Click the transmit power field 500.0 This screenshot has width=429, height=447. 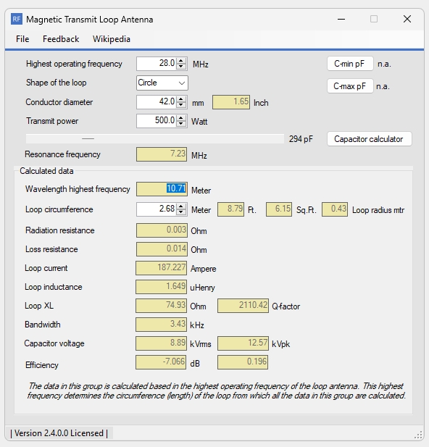[157, 121]
